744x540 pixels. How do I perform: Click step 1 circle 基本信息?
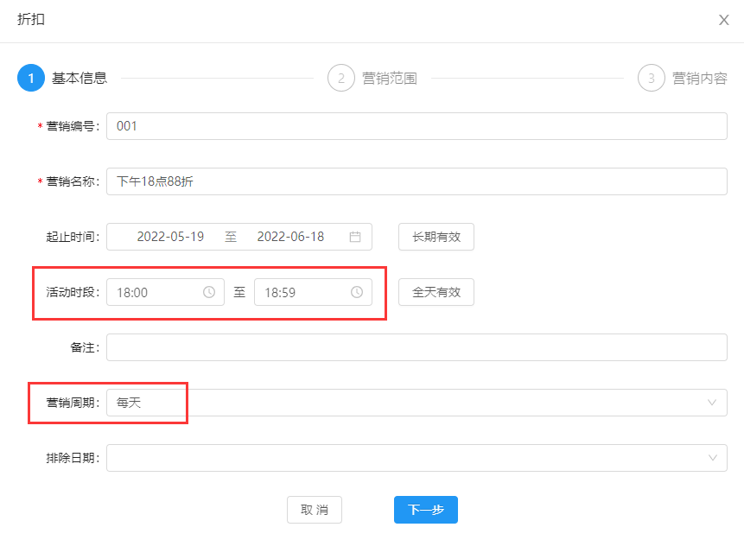point(31,78)
